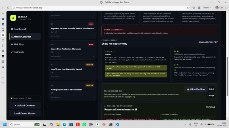Open ChatGPT from the taskbar
The image size is (229, 128).
[x=91, y=125]
